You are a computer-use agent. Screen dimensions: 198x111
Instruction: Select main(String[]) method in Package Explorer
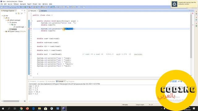click(x=19, y=27)
